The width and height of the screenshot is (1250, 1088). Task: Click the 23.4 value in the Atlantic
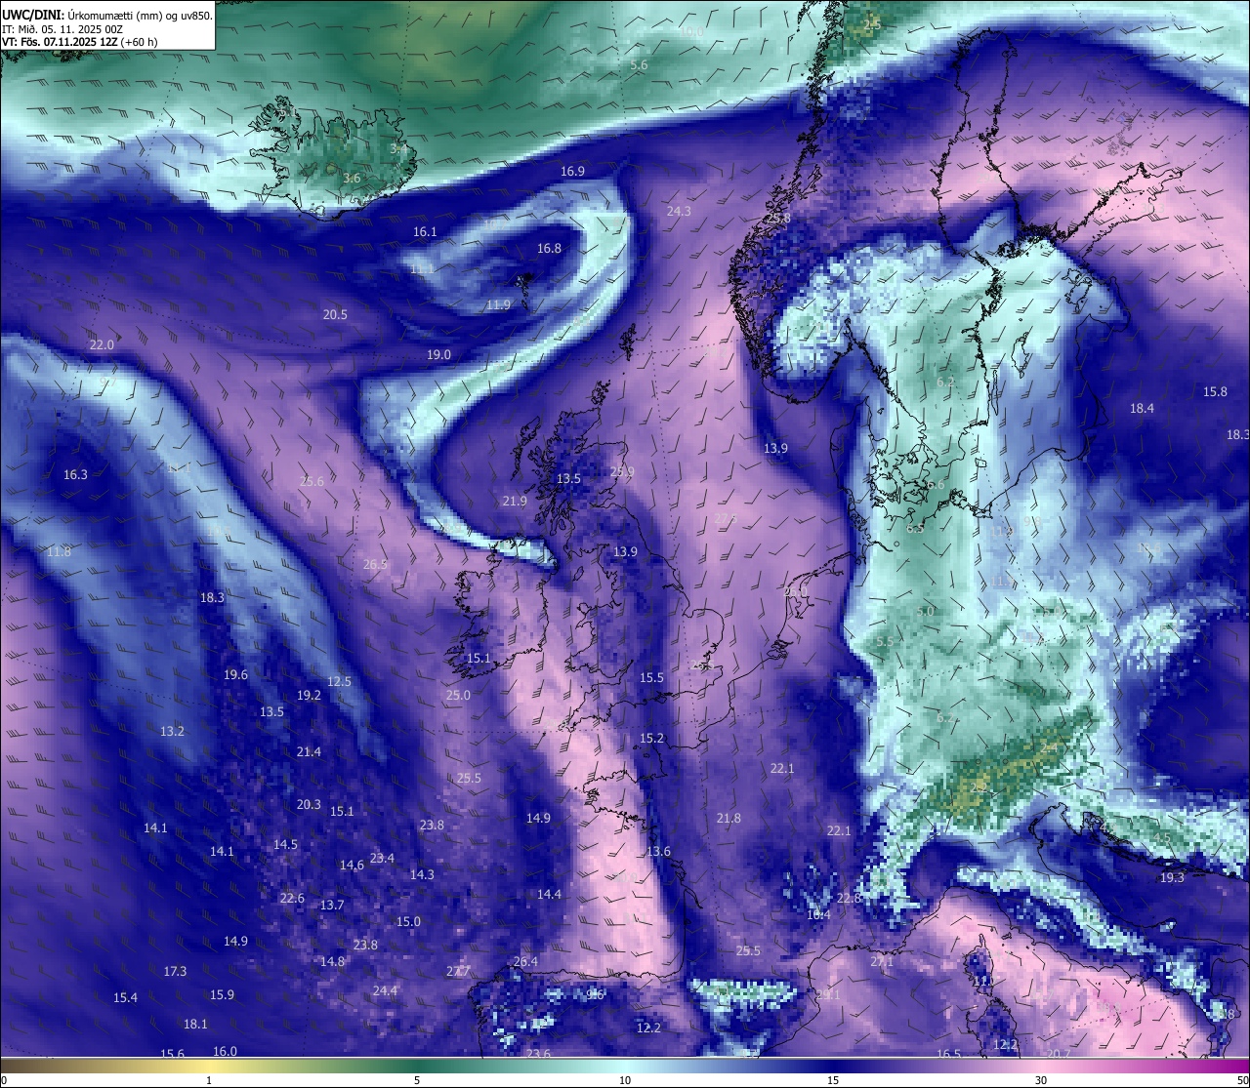[382, 859]
